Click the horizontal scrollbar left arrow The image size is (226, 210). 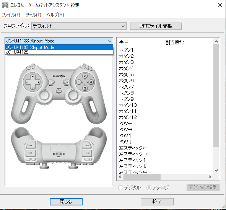click(x=120, y=177)
